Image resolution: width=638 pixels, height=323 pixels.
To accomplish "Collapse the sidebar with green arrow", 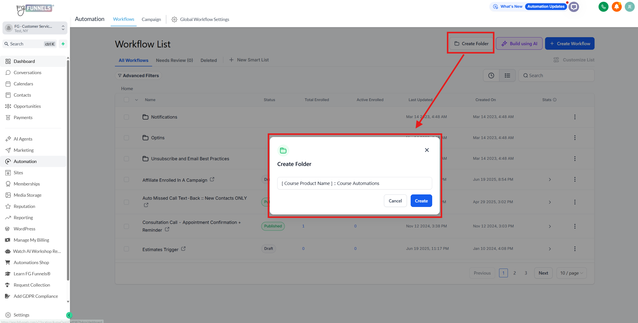I will (69, 315).
